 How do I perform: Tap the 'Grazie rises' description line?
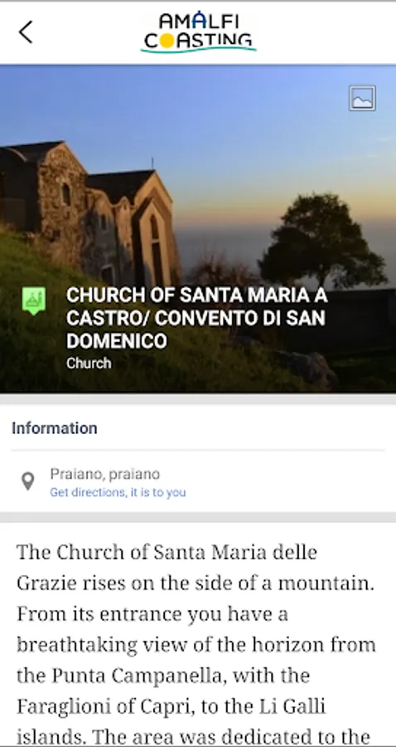[x=196, y=583]
